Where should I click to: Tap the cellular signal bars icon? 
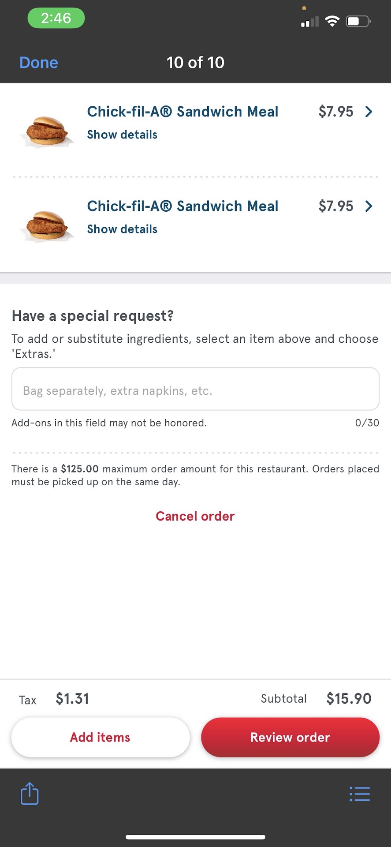(x=309, y=22)
